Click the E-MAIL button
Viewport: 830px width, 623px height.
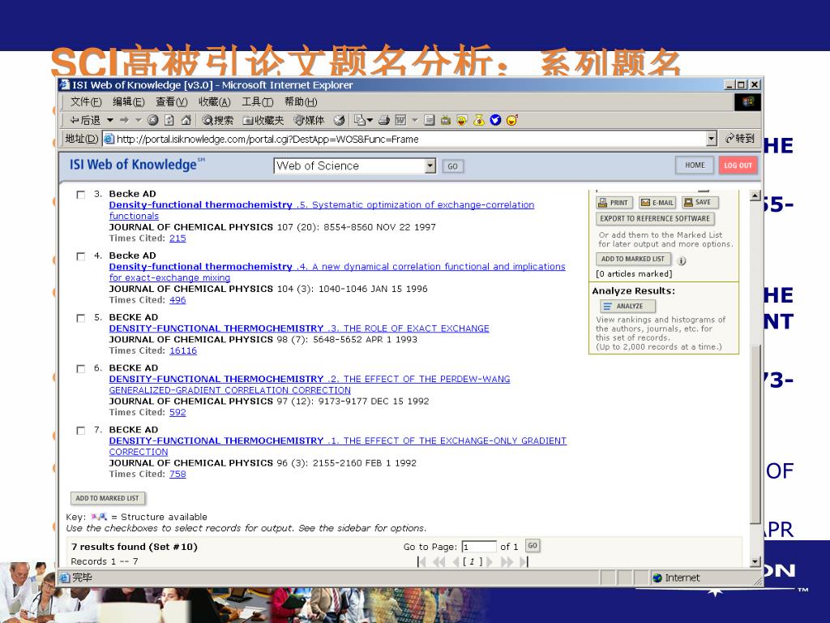(657, 202)
